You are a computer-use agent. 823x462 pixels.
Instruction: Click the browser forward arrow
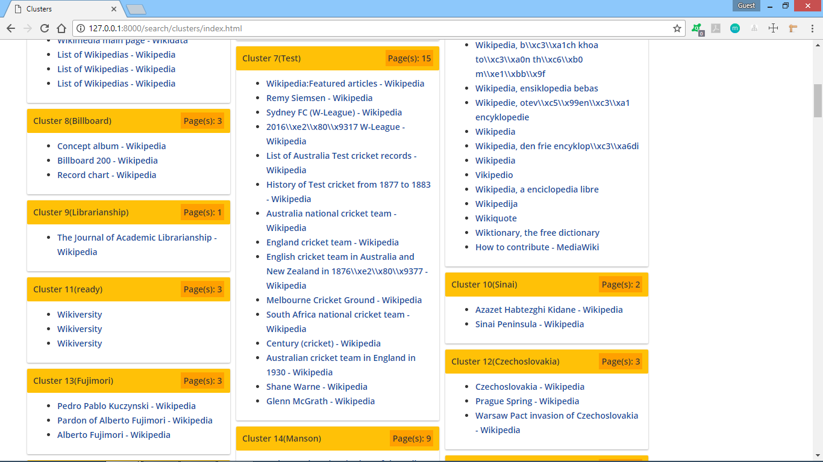[x=28, y=28]
